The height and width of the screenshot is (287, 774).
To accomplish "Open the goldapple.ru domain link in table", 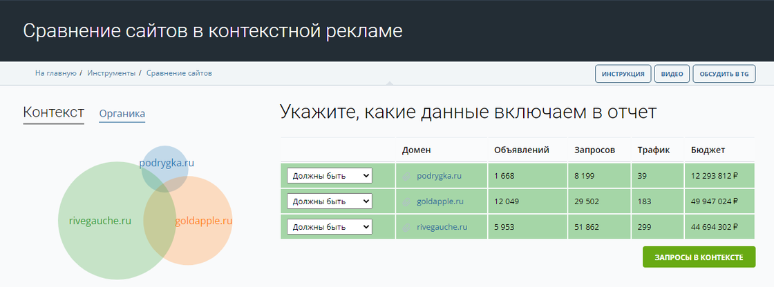I will click(x=440, y=201).
